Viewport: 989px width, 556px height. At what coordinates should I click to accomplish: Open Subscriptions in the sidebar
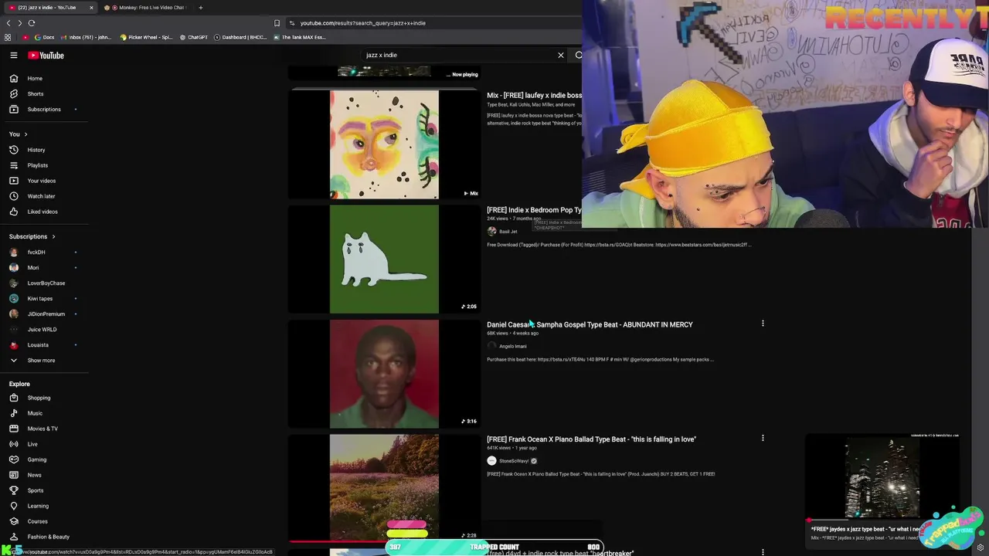pos(43,110)
